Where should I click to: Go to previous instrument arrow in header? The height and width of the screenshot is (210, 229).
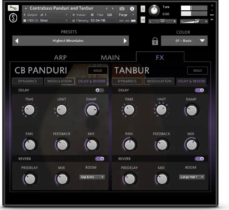(x=107, y=9)
